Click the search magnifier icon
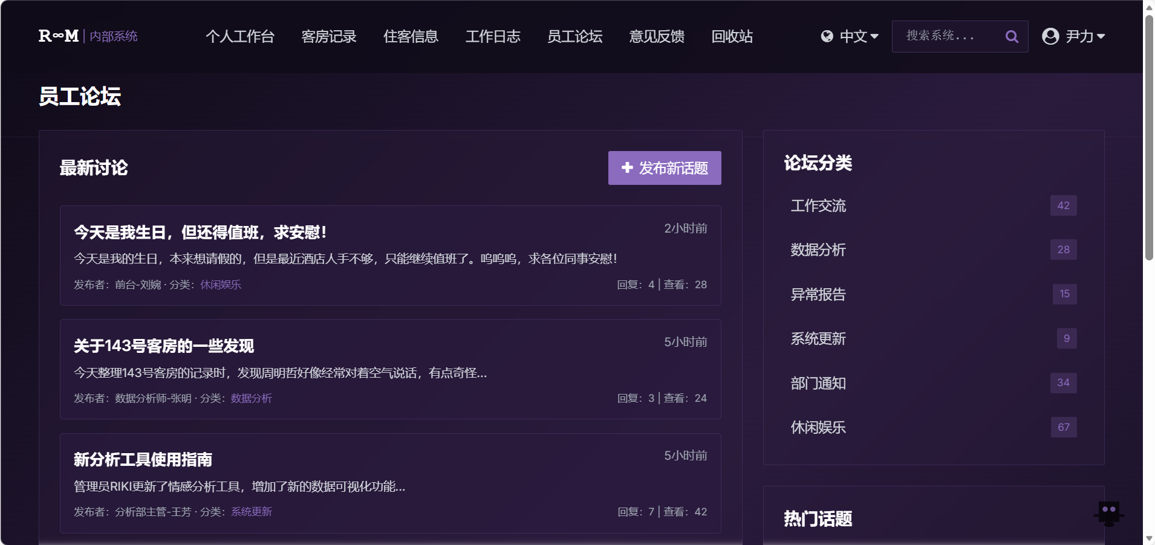The image size is (1155, 545). pyautogui.click(x=1012, y=36)
